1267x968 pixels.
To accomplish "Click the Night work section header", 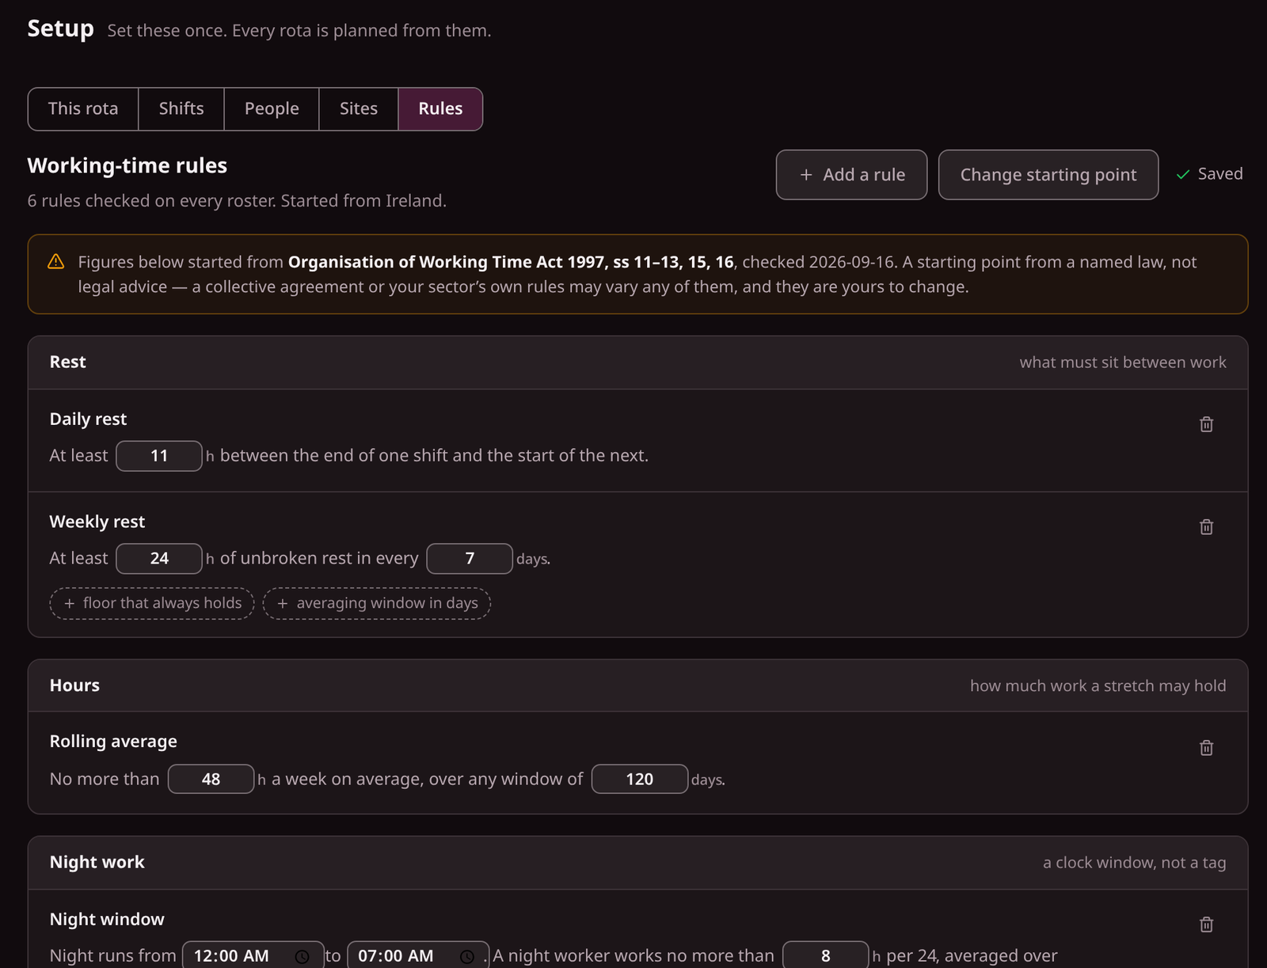I will 637,863.
